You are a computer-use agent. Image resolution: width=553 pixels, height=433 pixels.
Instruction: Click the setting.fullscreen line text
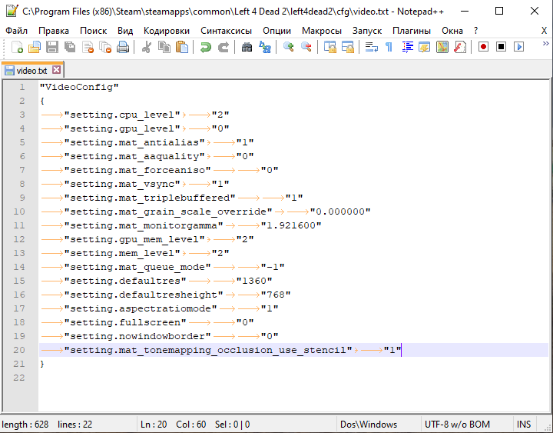[x=125, y=322]
